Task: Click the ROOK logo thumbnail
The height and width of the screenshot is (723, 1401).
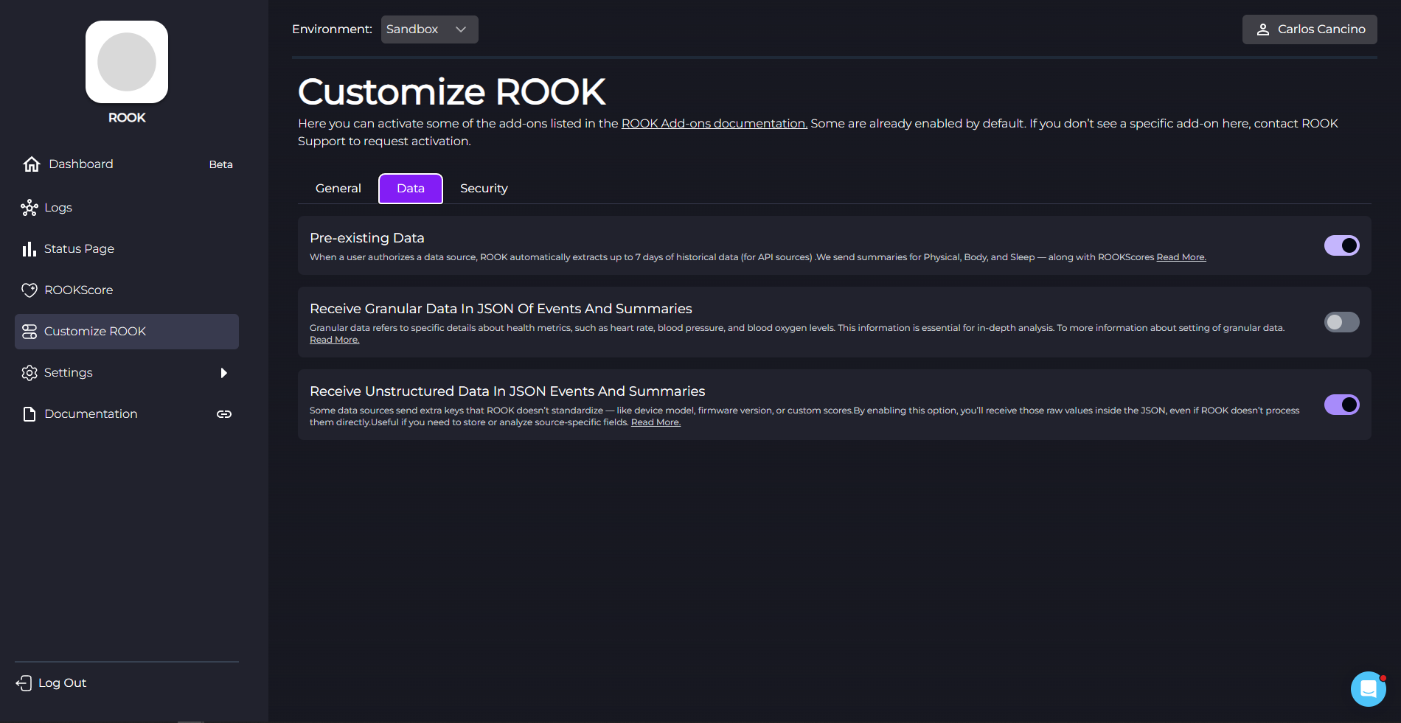Action: [x=127, y=62]
